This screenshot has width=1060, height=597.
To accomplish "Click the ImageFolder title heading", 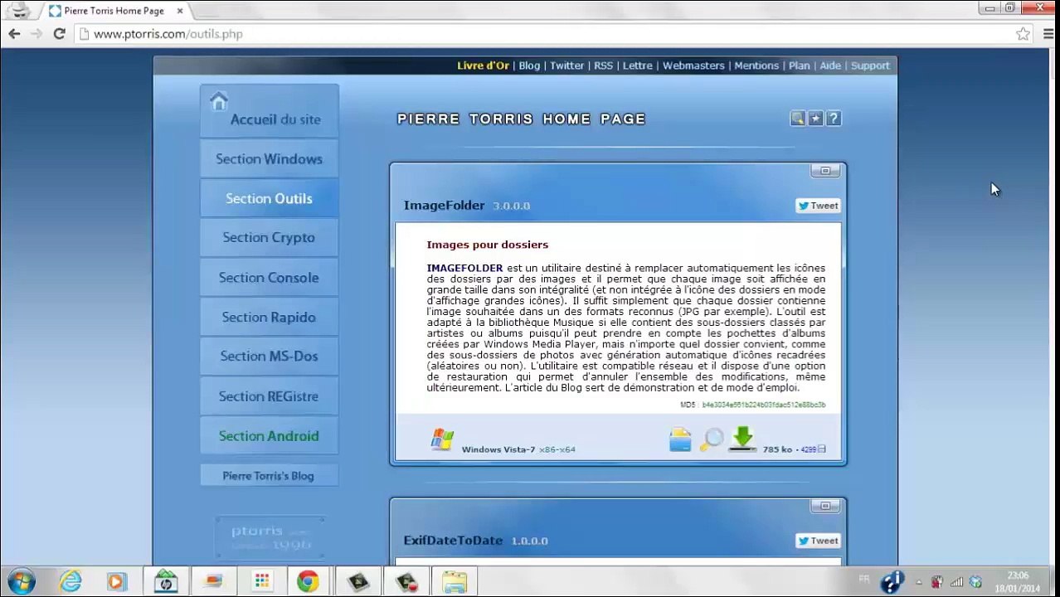I will click(x=444, y=206).
